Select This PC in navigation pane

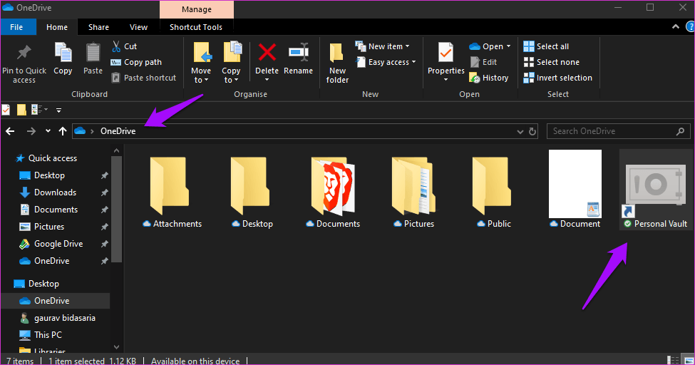point(41,335)
